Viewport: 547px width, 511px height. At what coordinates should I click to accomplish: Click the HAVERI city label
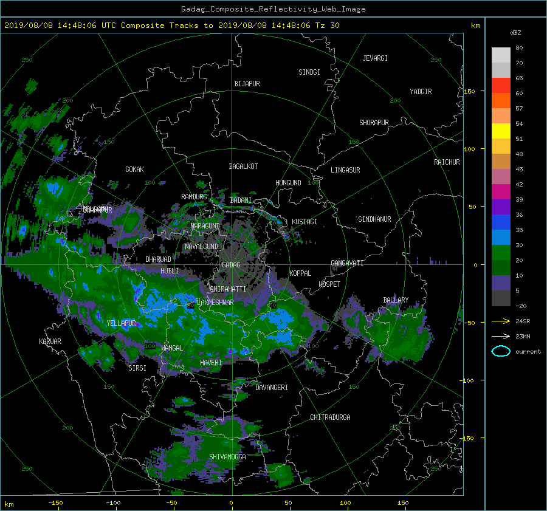click(x=211, y=363)
